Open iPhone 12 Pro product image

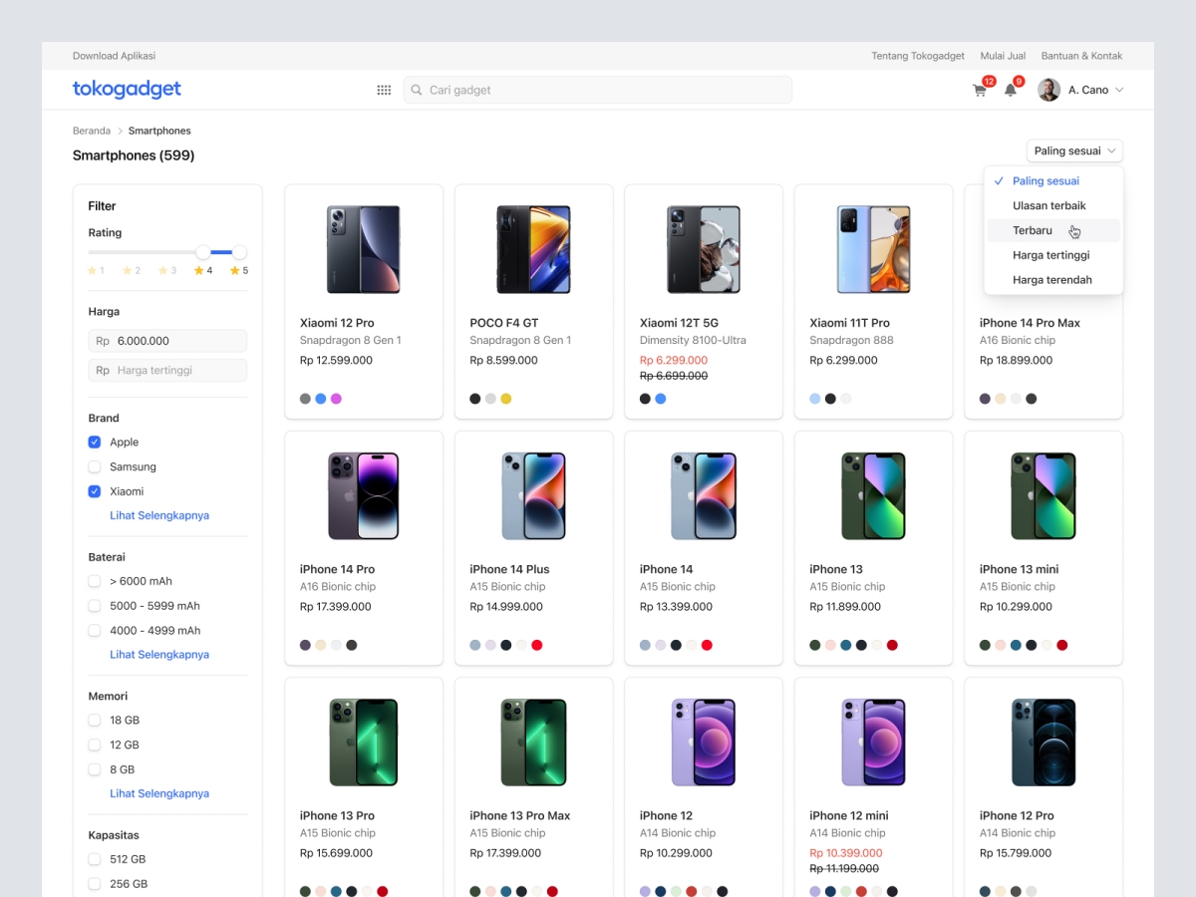click(x=1044, y=743)
